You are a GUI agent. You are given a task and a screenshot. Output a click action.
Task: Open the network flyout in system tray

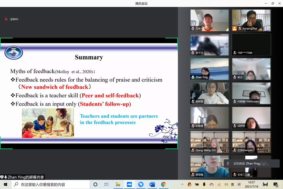click(x=219, y=185)
